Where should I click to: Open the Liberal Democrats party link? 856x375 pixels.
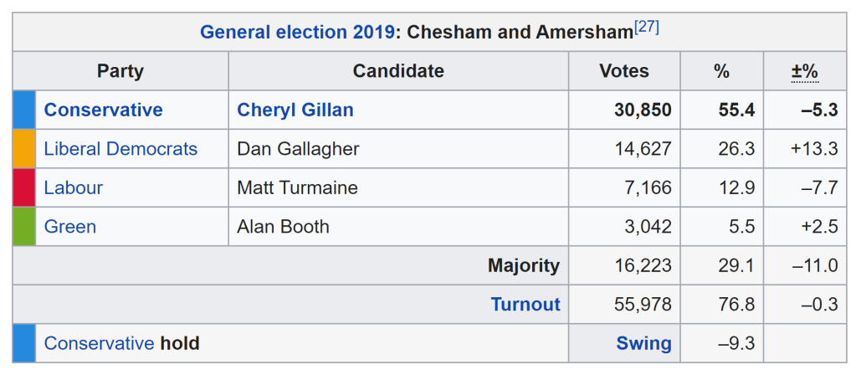tap(120, 149)
